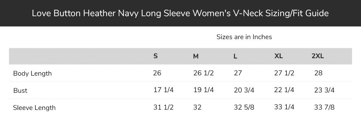Click the sizing guide title banner

(180, 13)
